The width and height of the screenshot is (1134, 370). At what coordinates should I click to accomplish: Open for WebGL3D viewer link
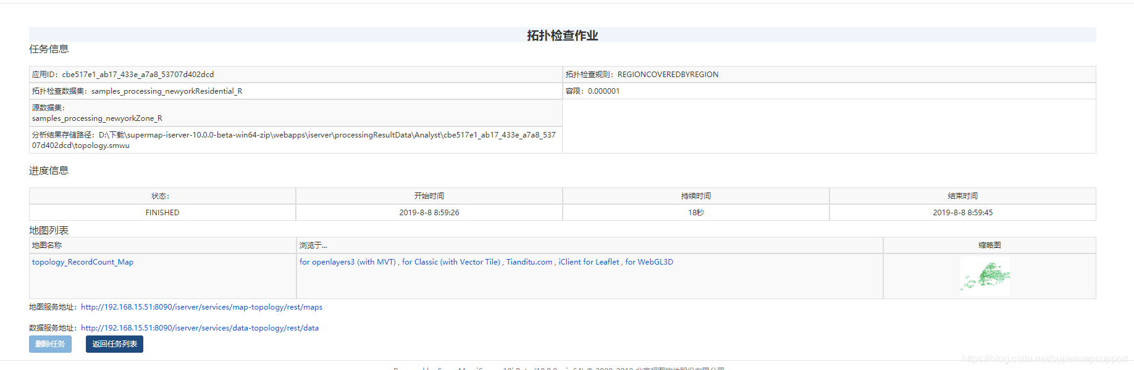pyautogui.click(x=649, y=262)
